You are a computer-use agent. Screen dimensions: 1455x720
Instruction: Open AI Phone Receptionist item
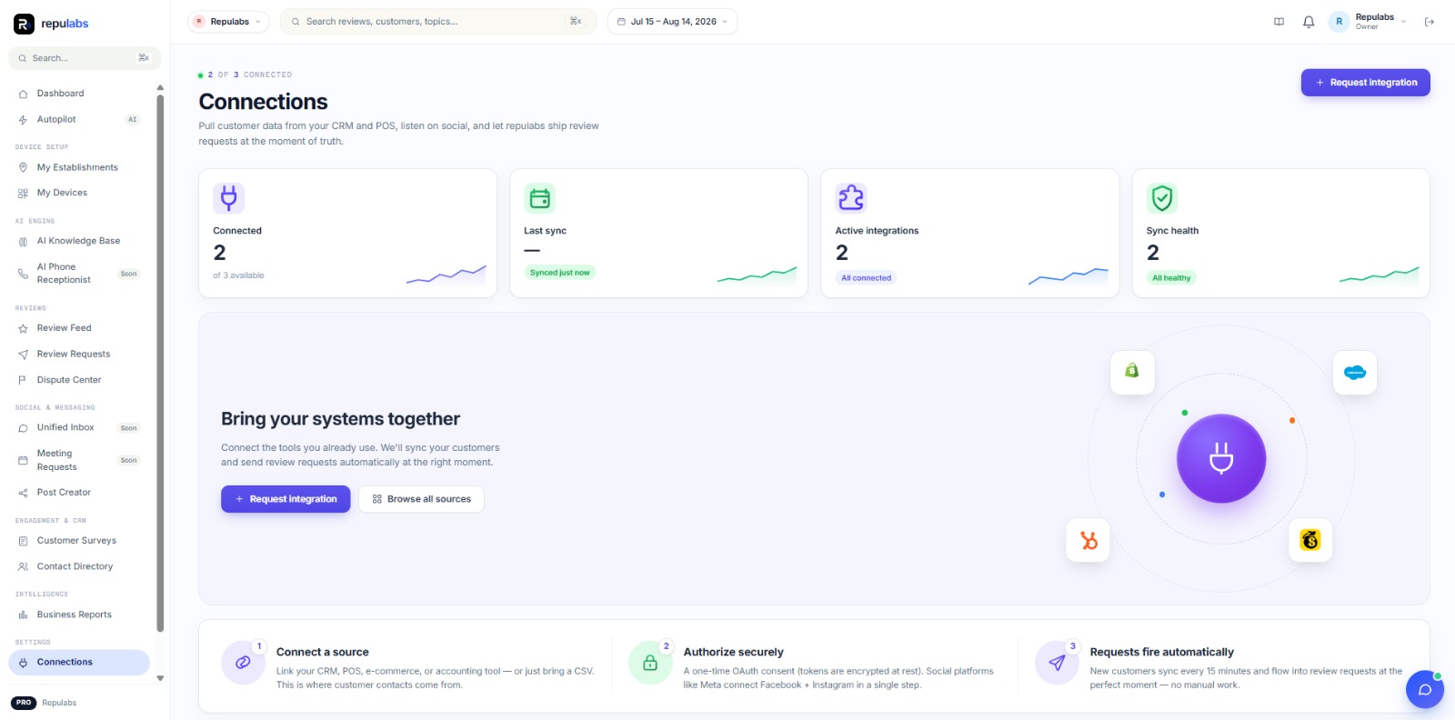coord(79,273)
